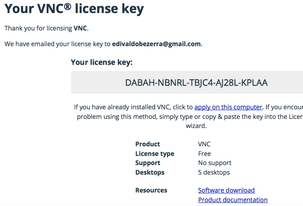Viewport: 303px width, 206px height.
Task: Click the 'Resources' row label
Action: pos(151,190)
